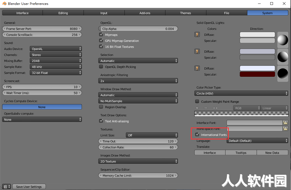Click the Console Scrollback field
This screenshot has height=190, width=291.
pyautogui.click(x=42, y=35)
